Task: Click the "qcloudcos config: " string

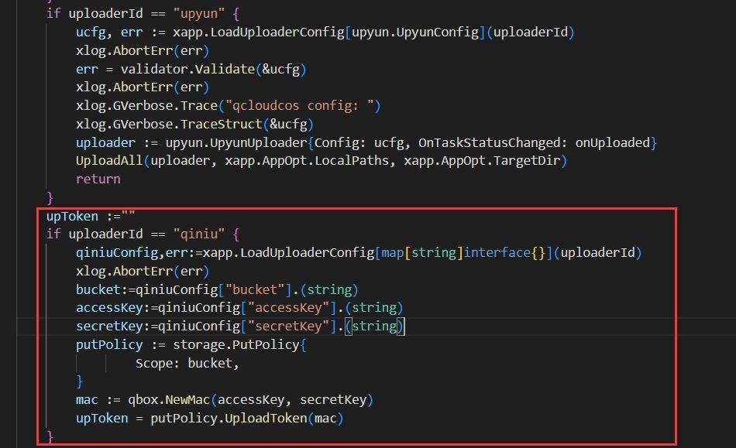Action: [300, 105]
